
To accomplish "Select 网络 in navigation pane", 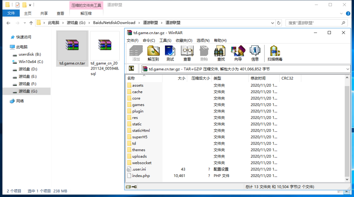I will coord(20,101).
